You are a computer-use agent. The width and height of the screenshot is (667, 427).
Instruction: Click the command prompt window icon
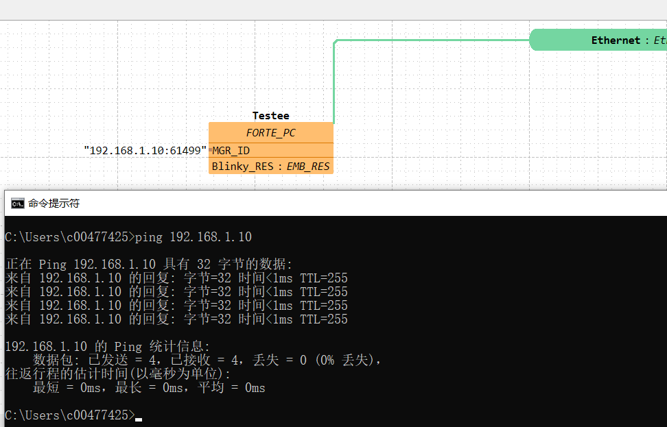[17, 204]
